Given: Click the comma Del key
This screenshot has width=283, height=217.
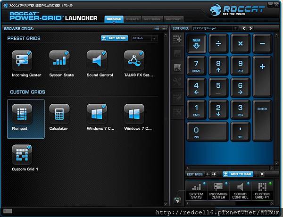Looking at the screenshot, I should (x=241, y=132).
